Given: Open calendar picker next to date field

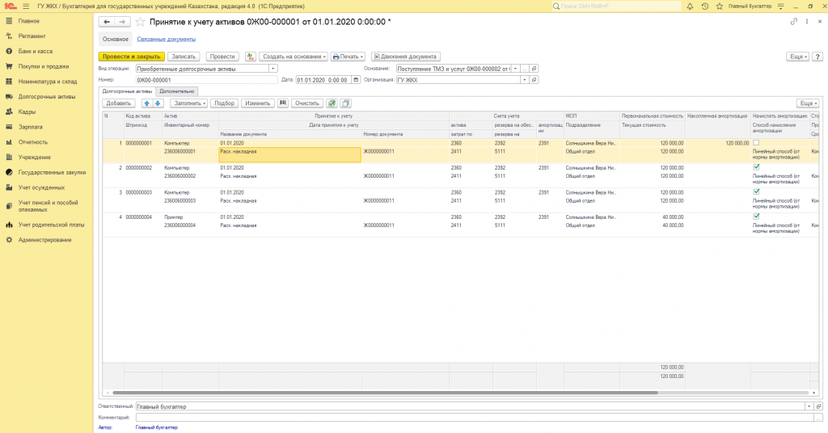Looking at the screenshot, I should pyautogui.click(x=354, y=80).
